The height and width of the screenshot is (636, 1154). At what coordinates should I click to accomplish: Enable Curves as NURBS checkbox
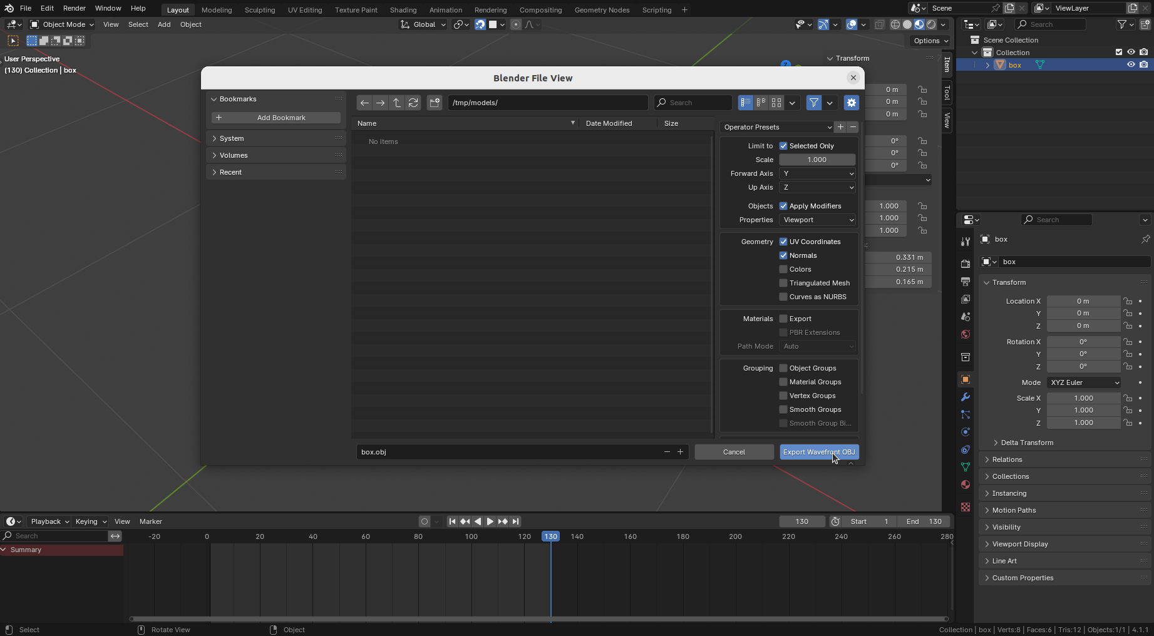(x=783, y=297)
